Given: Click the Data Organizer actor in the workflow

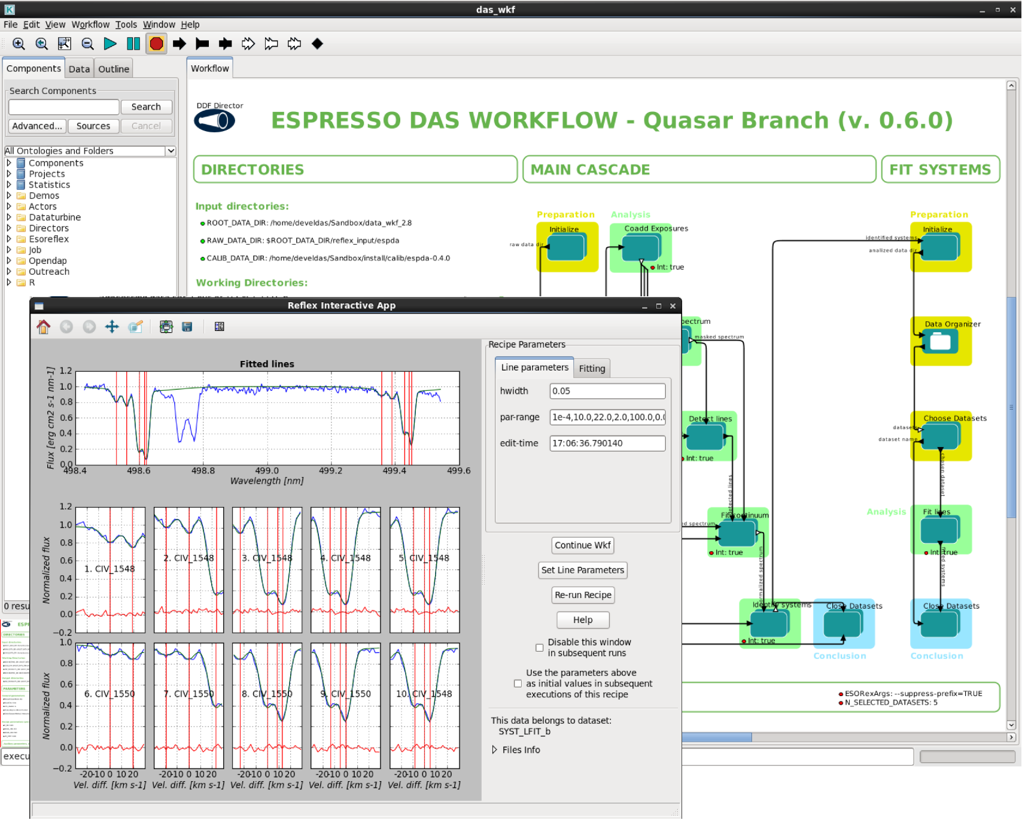Looking at the screenshot, I should coord(940,341).
